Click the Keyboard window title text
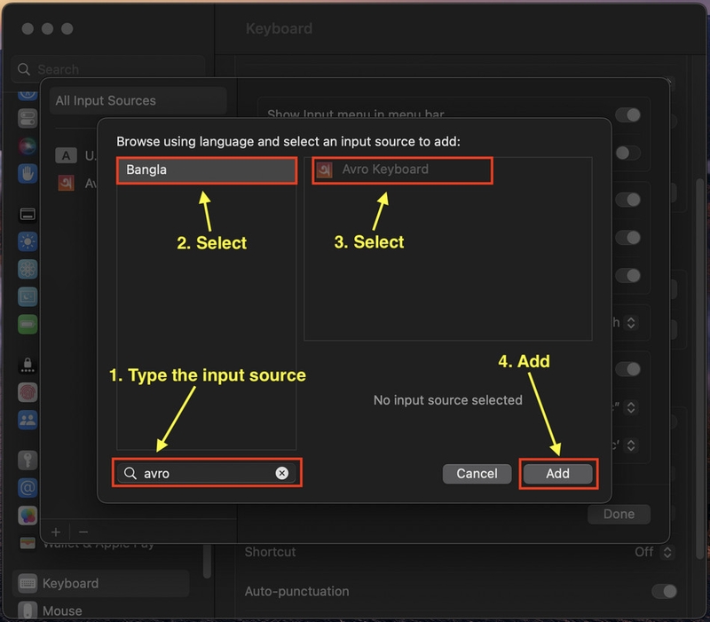 click(x=279, y=28)
